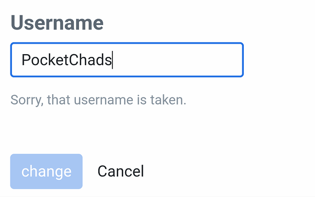Screen dimensions: 315x197
Task: Hit change to save the username
Action: click(x=47, y=172)
